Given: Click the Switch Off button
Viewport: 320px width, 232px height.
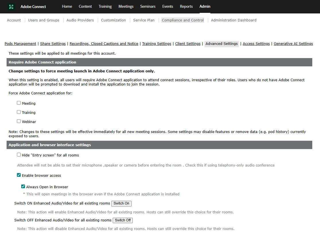Looking at the screenshot, I should click(123, 220).
